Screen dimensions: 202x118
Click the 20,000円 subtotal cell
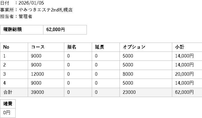(x=184, y=74)
